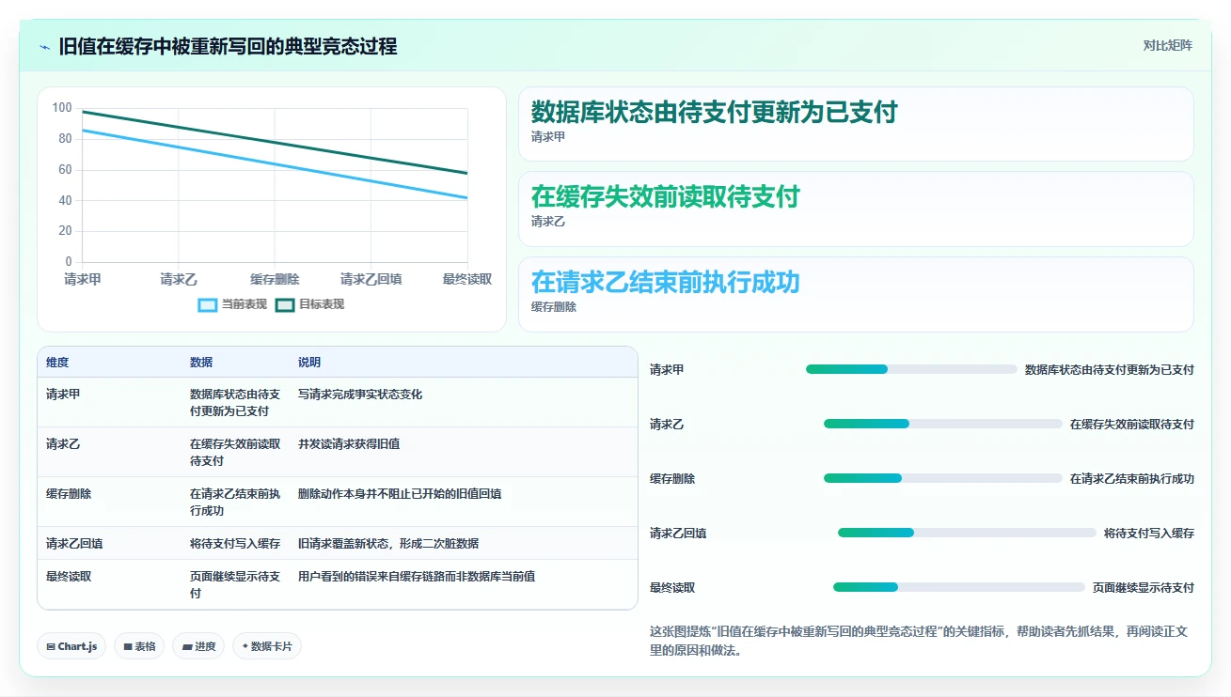Click the summary paragraph starting 这张图提炼
Screen dimensions: 1231x697
[919, 641]
